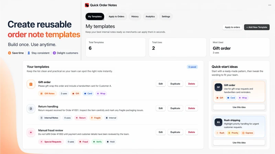Image resolution: width=275 pixels, height=154 pixels.
Task: Open the three-dot more options menu
Action: (269, 5)
